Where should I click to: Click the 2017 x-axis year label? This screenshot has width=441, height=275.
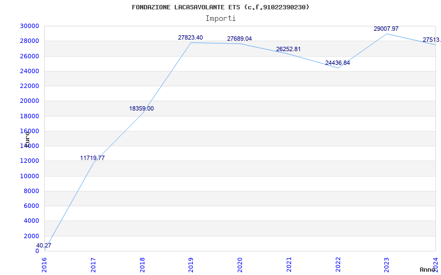coord(93,265)
